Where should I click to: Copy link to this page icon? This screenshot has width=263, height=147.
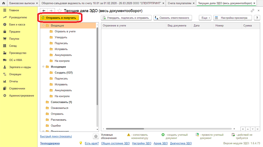tap(252, 11)
